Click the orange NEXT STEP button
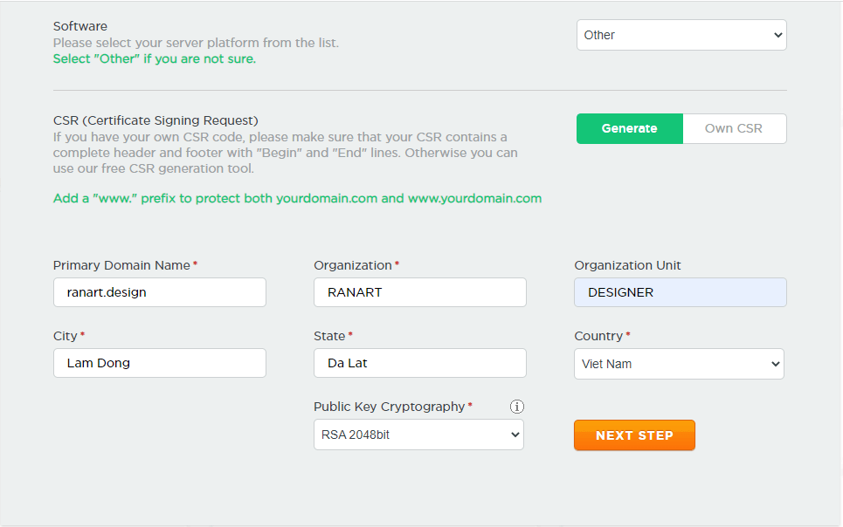843x527 pixels. point(634,435)
